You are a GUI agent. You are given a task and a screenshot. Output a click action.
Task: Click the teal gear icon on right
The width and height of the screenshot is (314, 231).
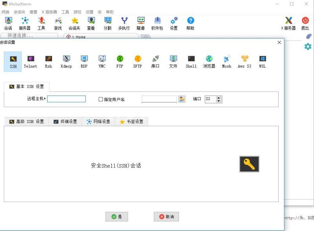308,46
